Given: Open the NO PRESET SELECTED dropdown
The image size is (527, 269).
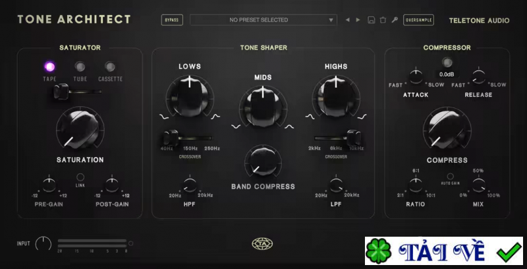Looking at the screenshot, I should click(263, 20).
